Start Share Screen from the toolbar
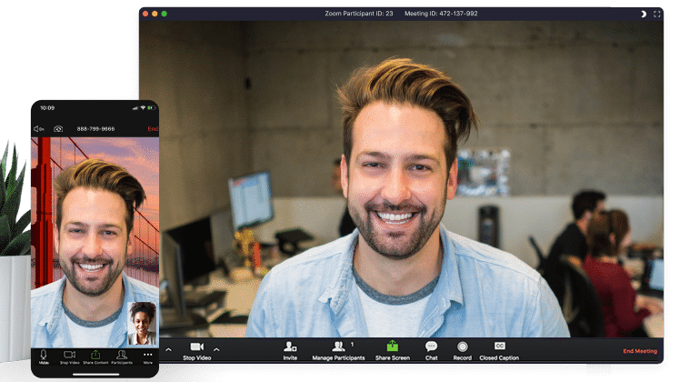The height and width of the screenshot is (382, 679). [393, 351]
